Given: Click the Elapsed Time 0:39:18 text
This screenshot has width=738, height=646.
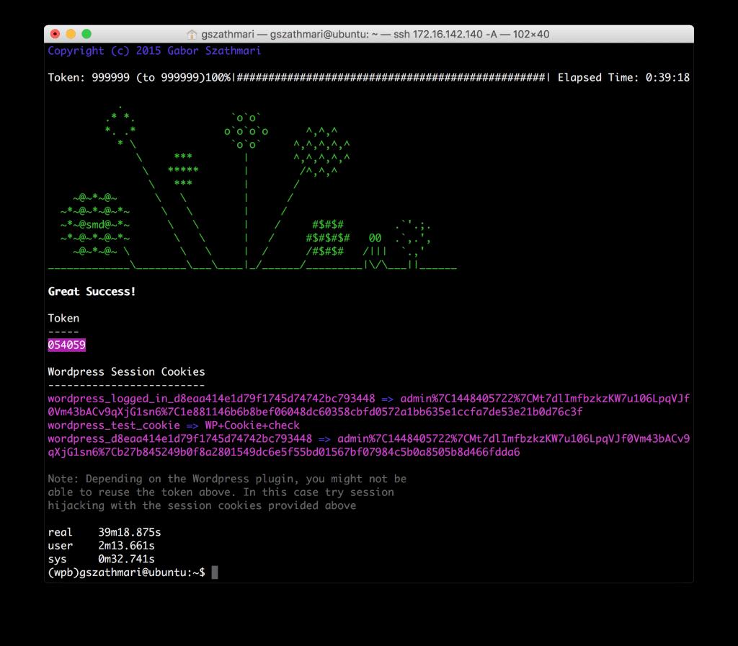Looking at the screenshot, I should point(623,78).
